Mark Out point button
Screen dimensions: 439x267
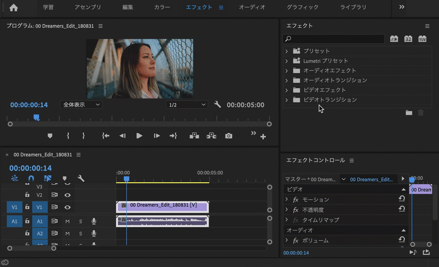tap(83, 136)
